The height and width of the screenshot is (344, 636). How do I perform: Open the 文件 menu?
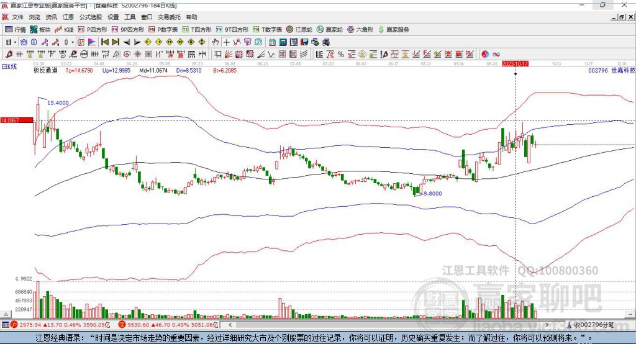pyautogui.click(x=17, y=17)
